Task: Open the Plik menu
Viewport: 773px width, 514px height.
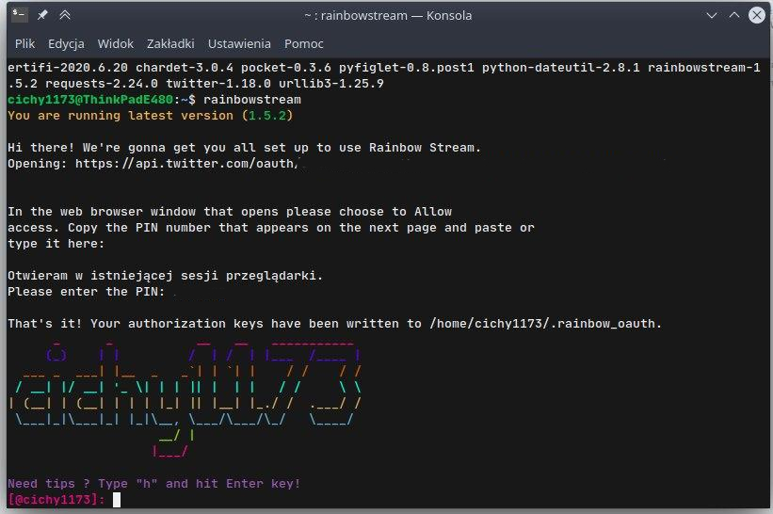Action: (25, 43)
